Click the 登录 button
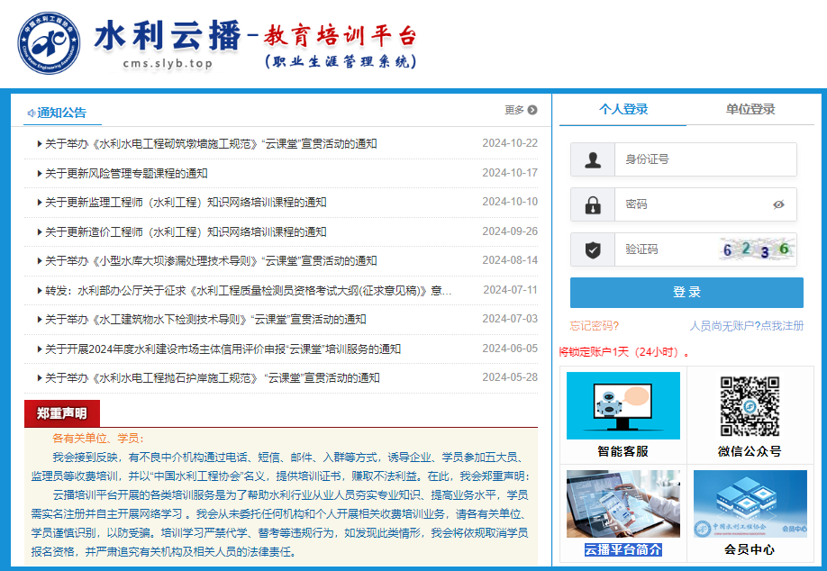The image size is (827, 571). [x=686, y=293]
